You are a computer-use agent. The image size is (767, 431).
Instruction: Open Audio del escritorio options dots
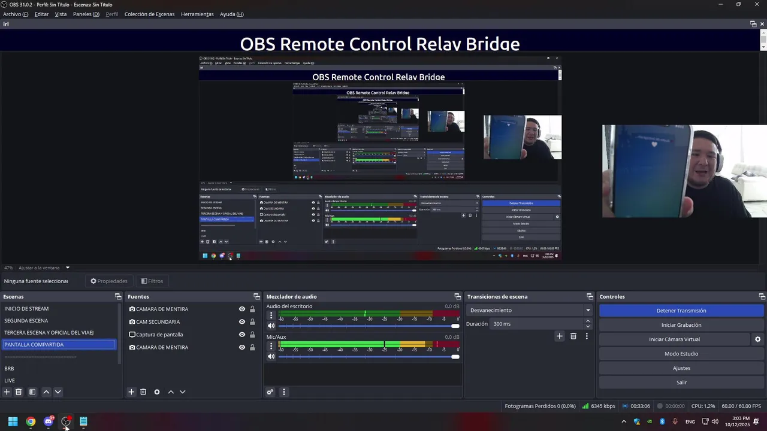(271, 315)
